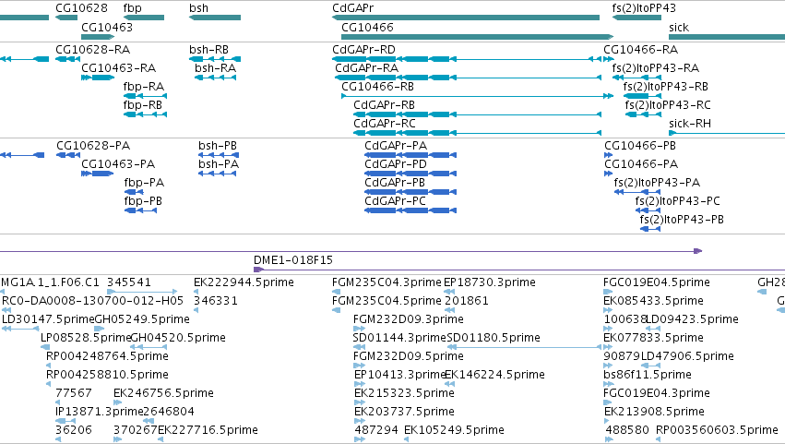The height and width of the screenshot is (444, 785).
Task: Open transcript CG10628-RA
Action: [x=92, y=50]
